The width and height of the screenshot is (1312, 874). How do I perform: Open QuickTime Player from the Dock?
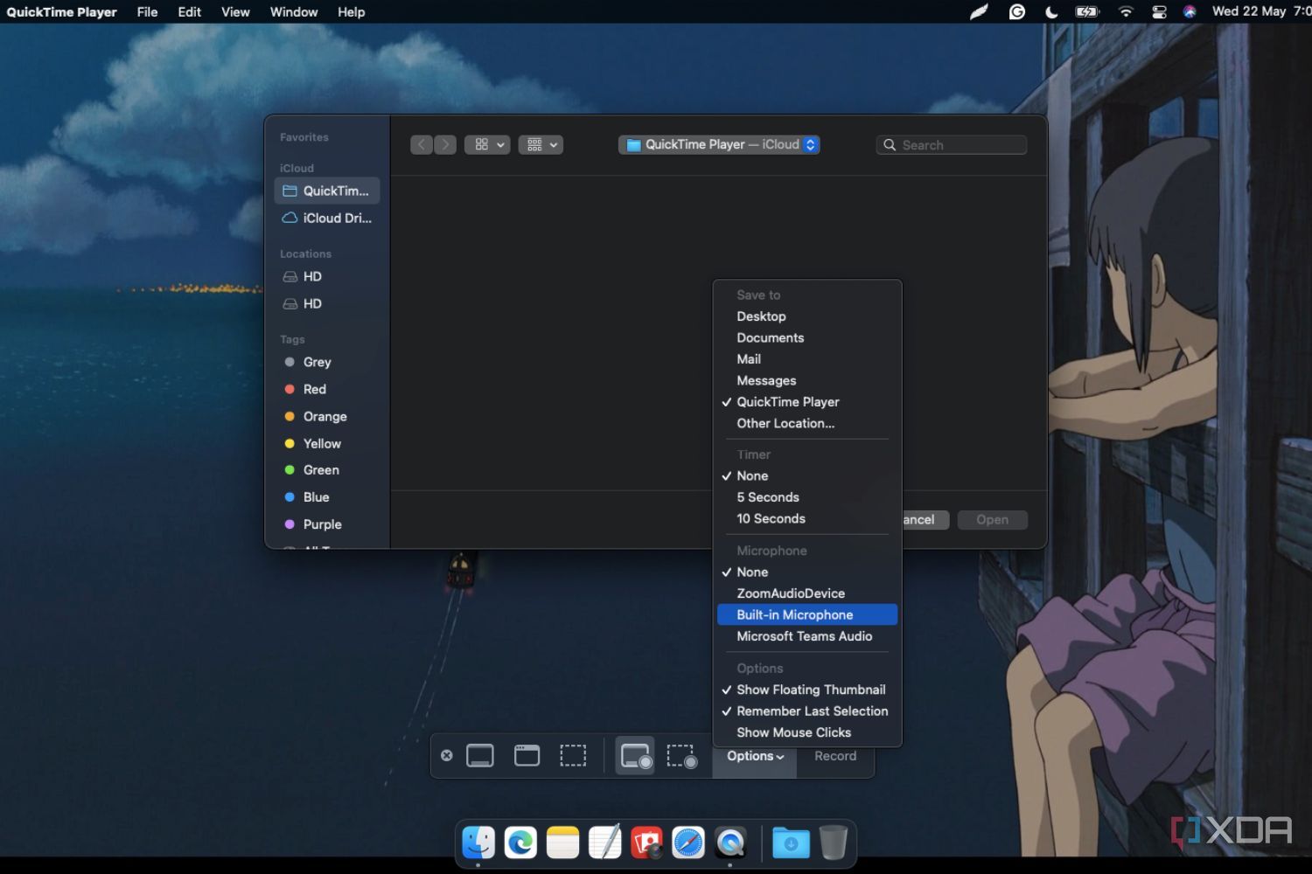click(730, 843)
